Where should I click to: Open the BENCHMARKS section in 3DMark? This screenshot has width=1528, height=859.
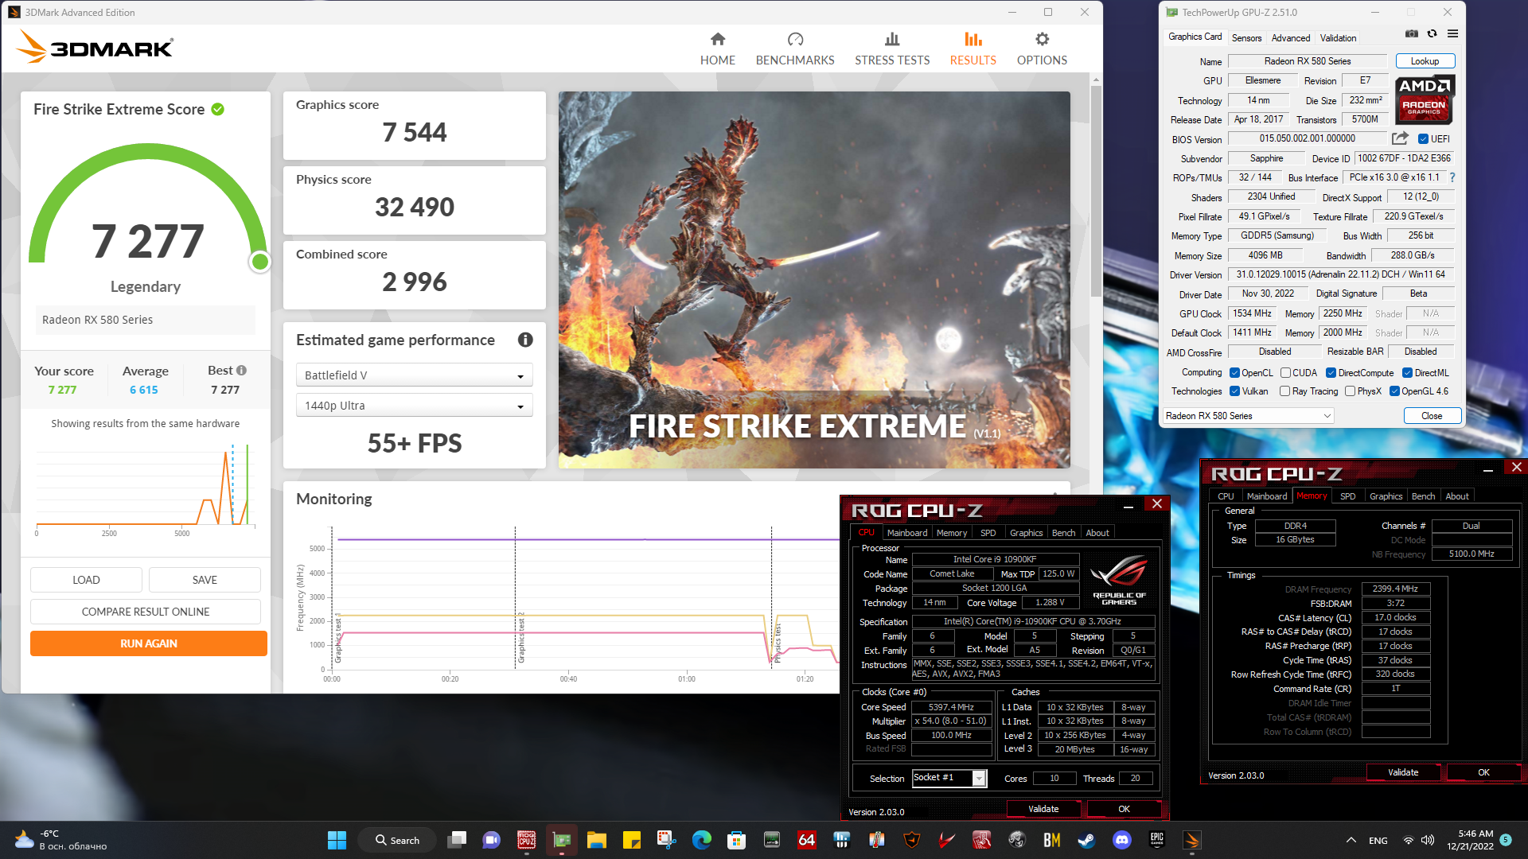[794, 49]
